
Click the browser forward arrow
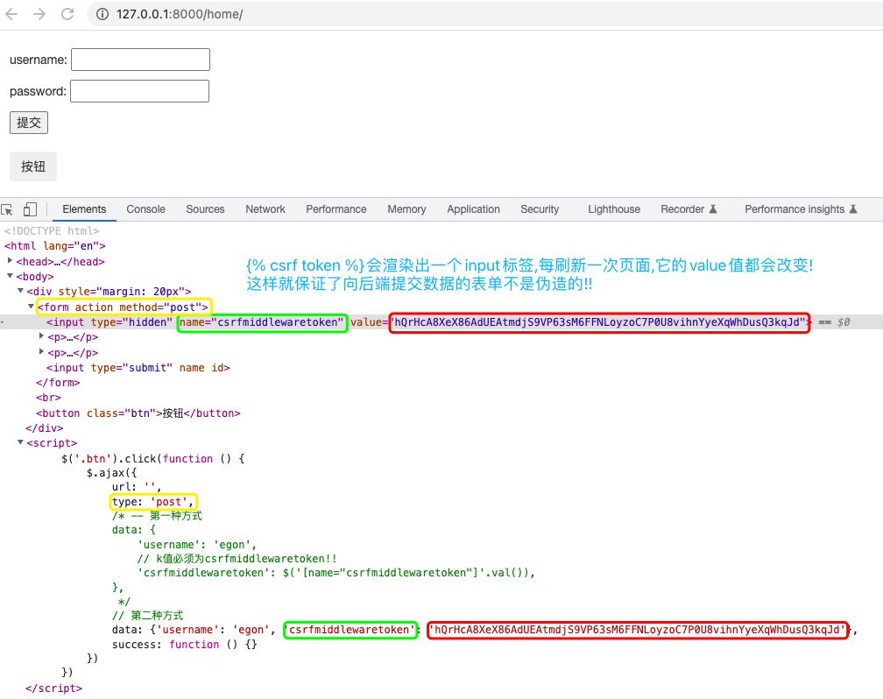coord(39,14)
